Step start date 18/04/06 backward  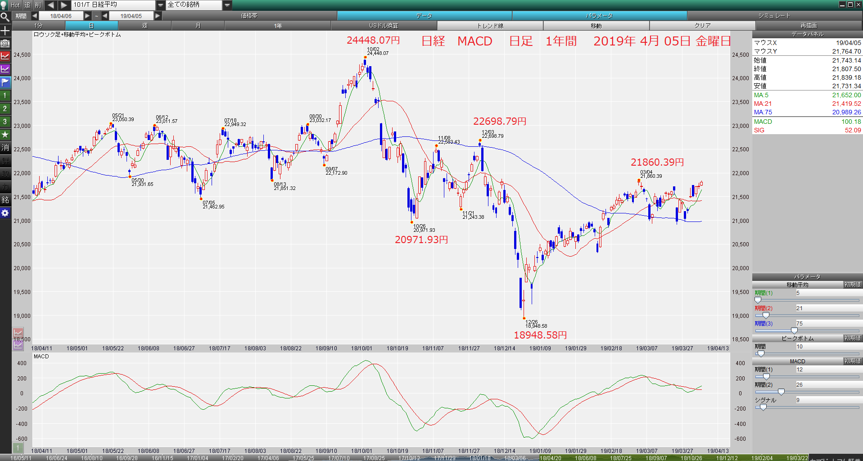tap(35, 16)
